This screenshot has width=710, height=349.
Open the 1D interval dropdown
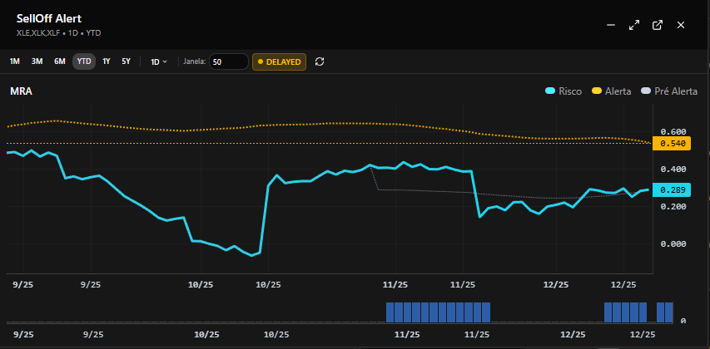tap(158, 61)
